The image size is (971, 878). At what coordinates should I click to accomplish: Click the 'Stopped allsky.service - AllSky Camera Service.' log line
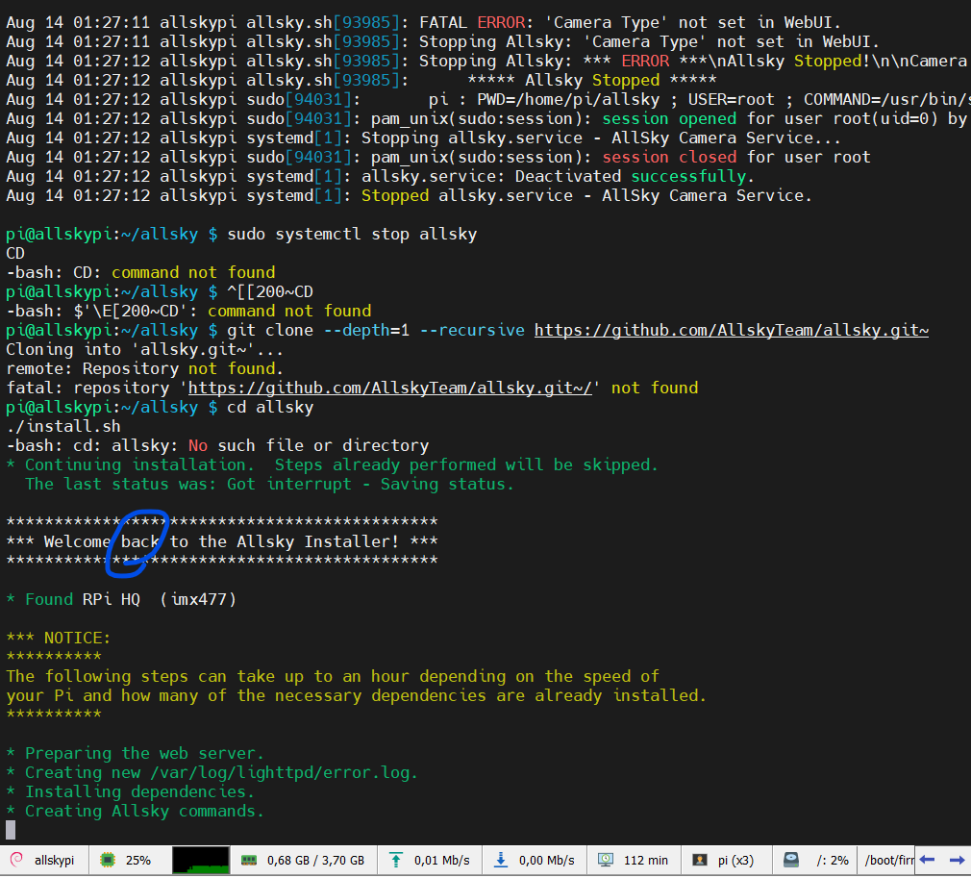click(x=409, y=196)
